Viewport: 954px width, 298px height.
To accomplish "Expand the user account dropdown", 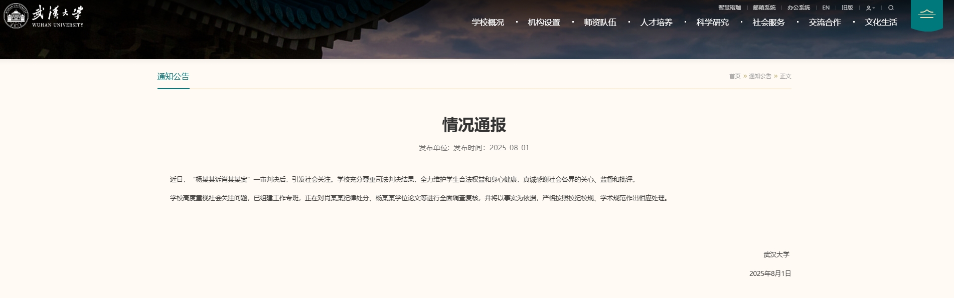I will tap(870, 8).
